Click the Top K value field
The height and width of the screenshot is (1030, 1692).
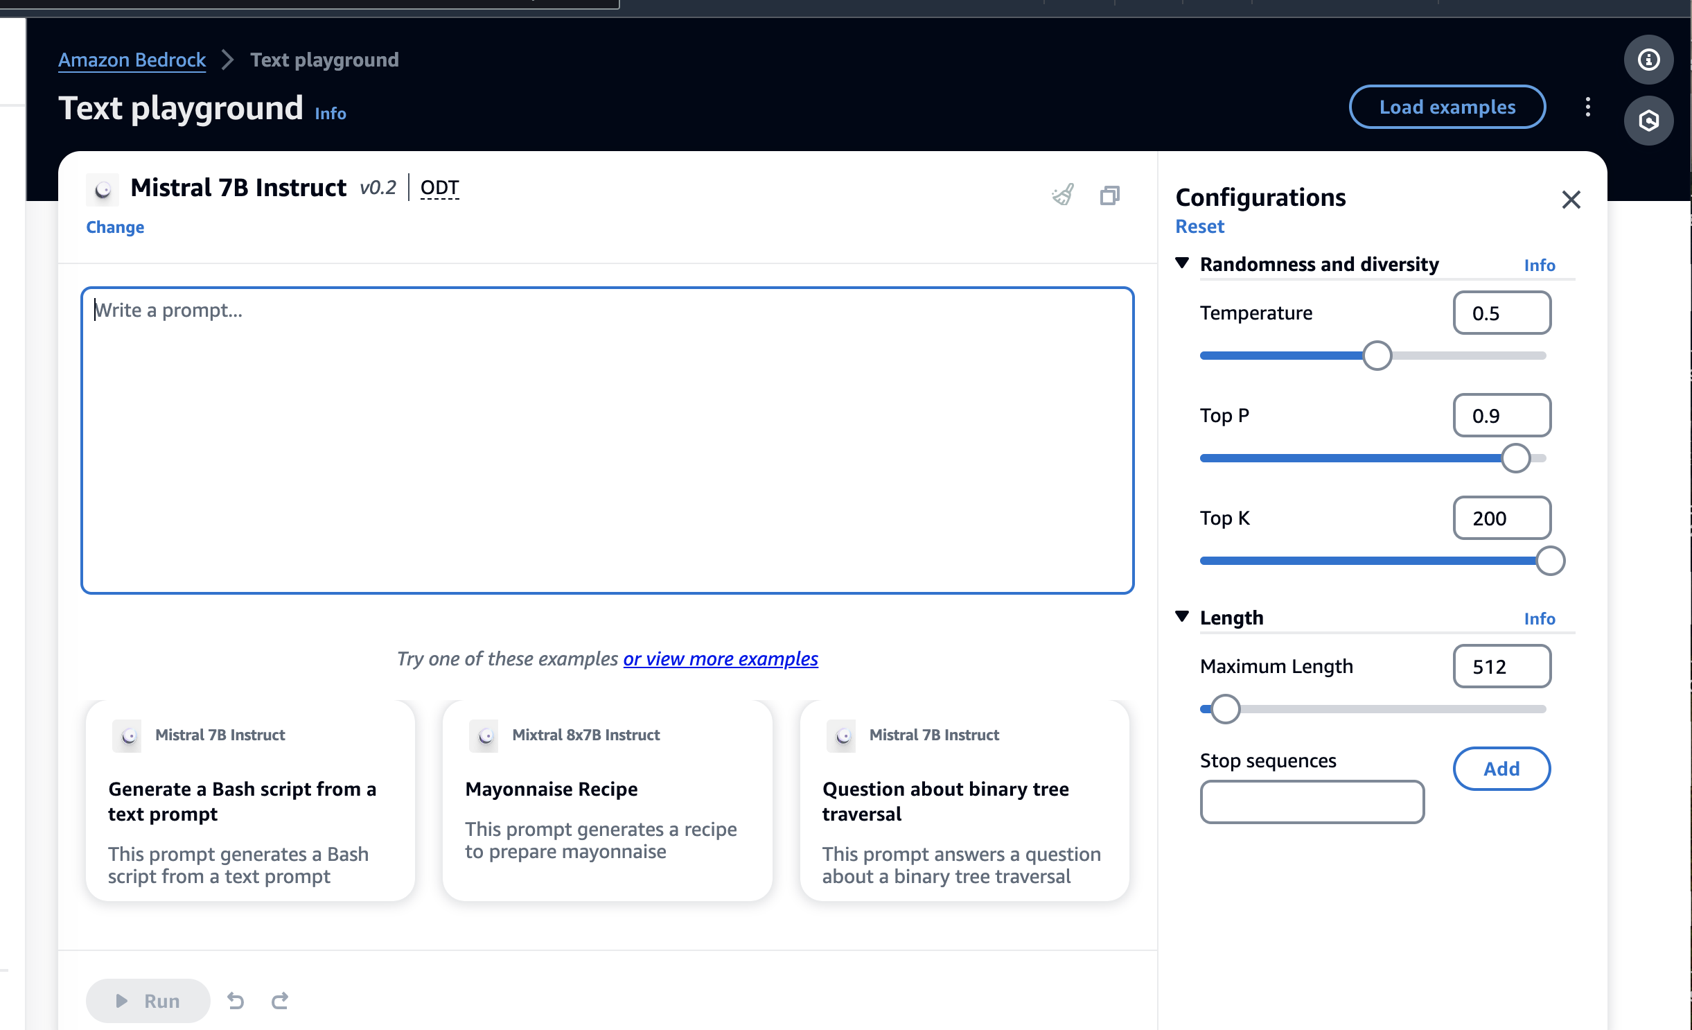pos(1501,518)
